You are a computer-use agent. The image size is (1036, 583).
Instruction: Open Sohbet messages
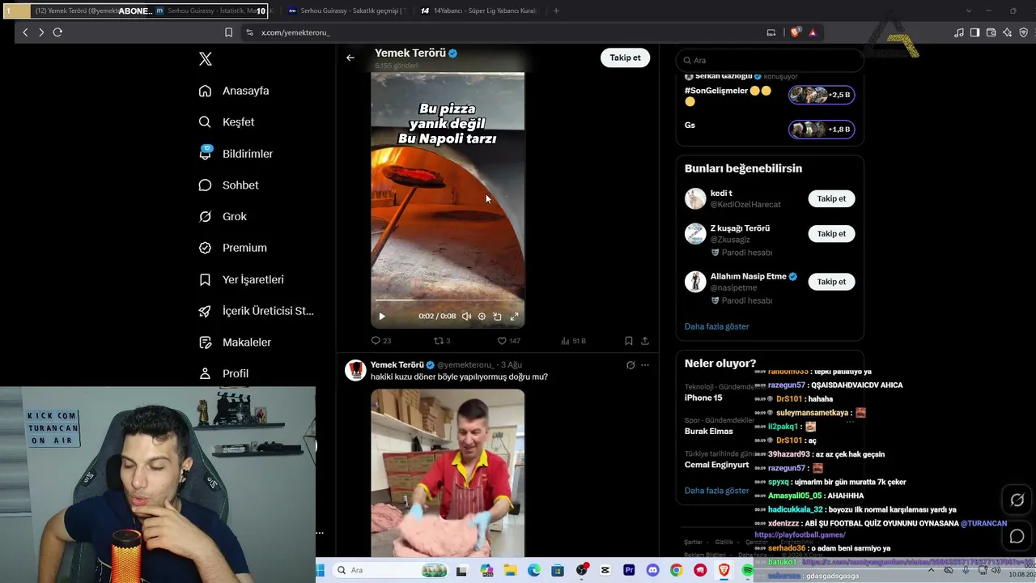tap(228, 185)
